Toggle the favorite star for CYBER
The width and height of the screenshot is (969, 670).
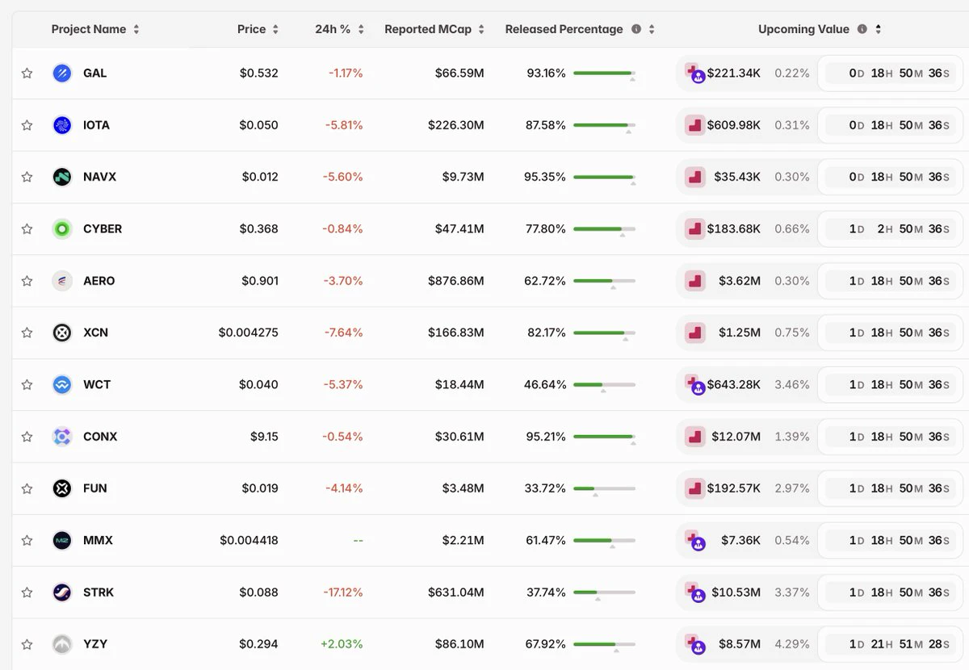point(27,229)
